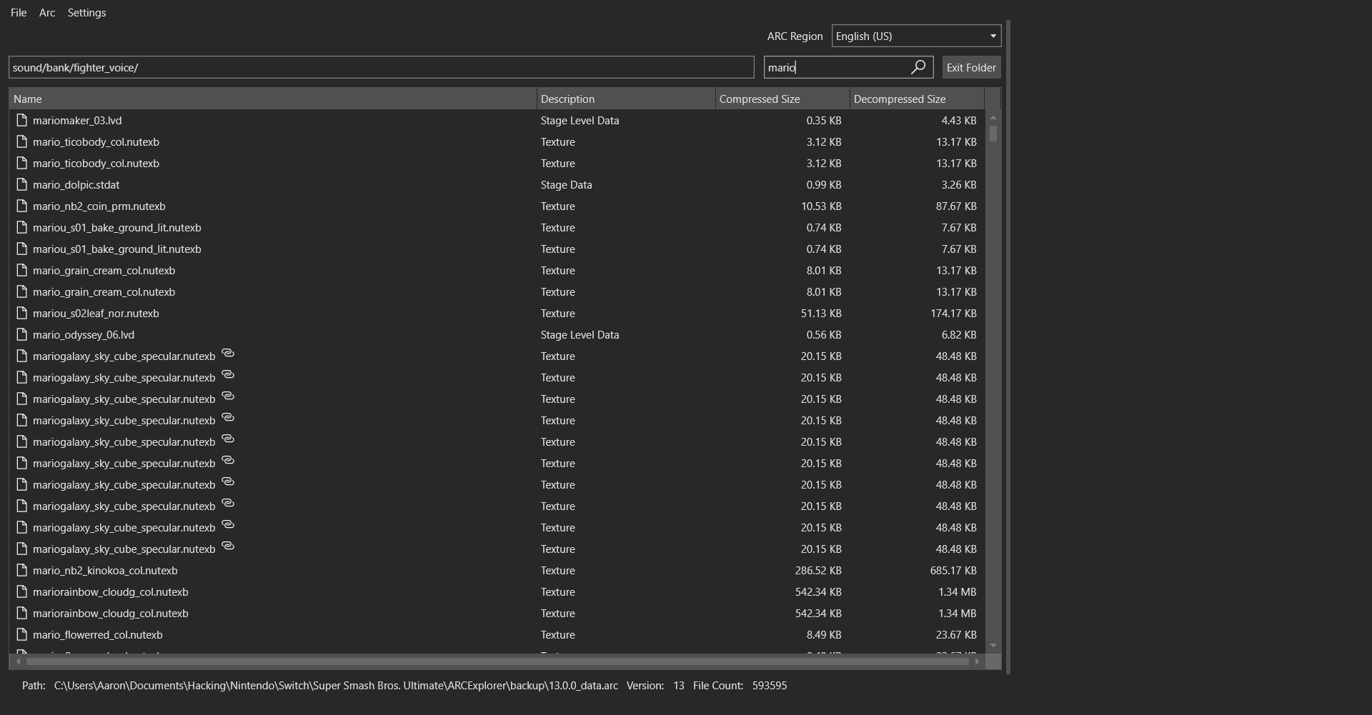The height and width of the screenshot is (715, 1372).
Task: Open the File menu
Action: point(19,13)
